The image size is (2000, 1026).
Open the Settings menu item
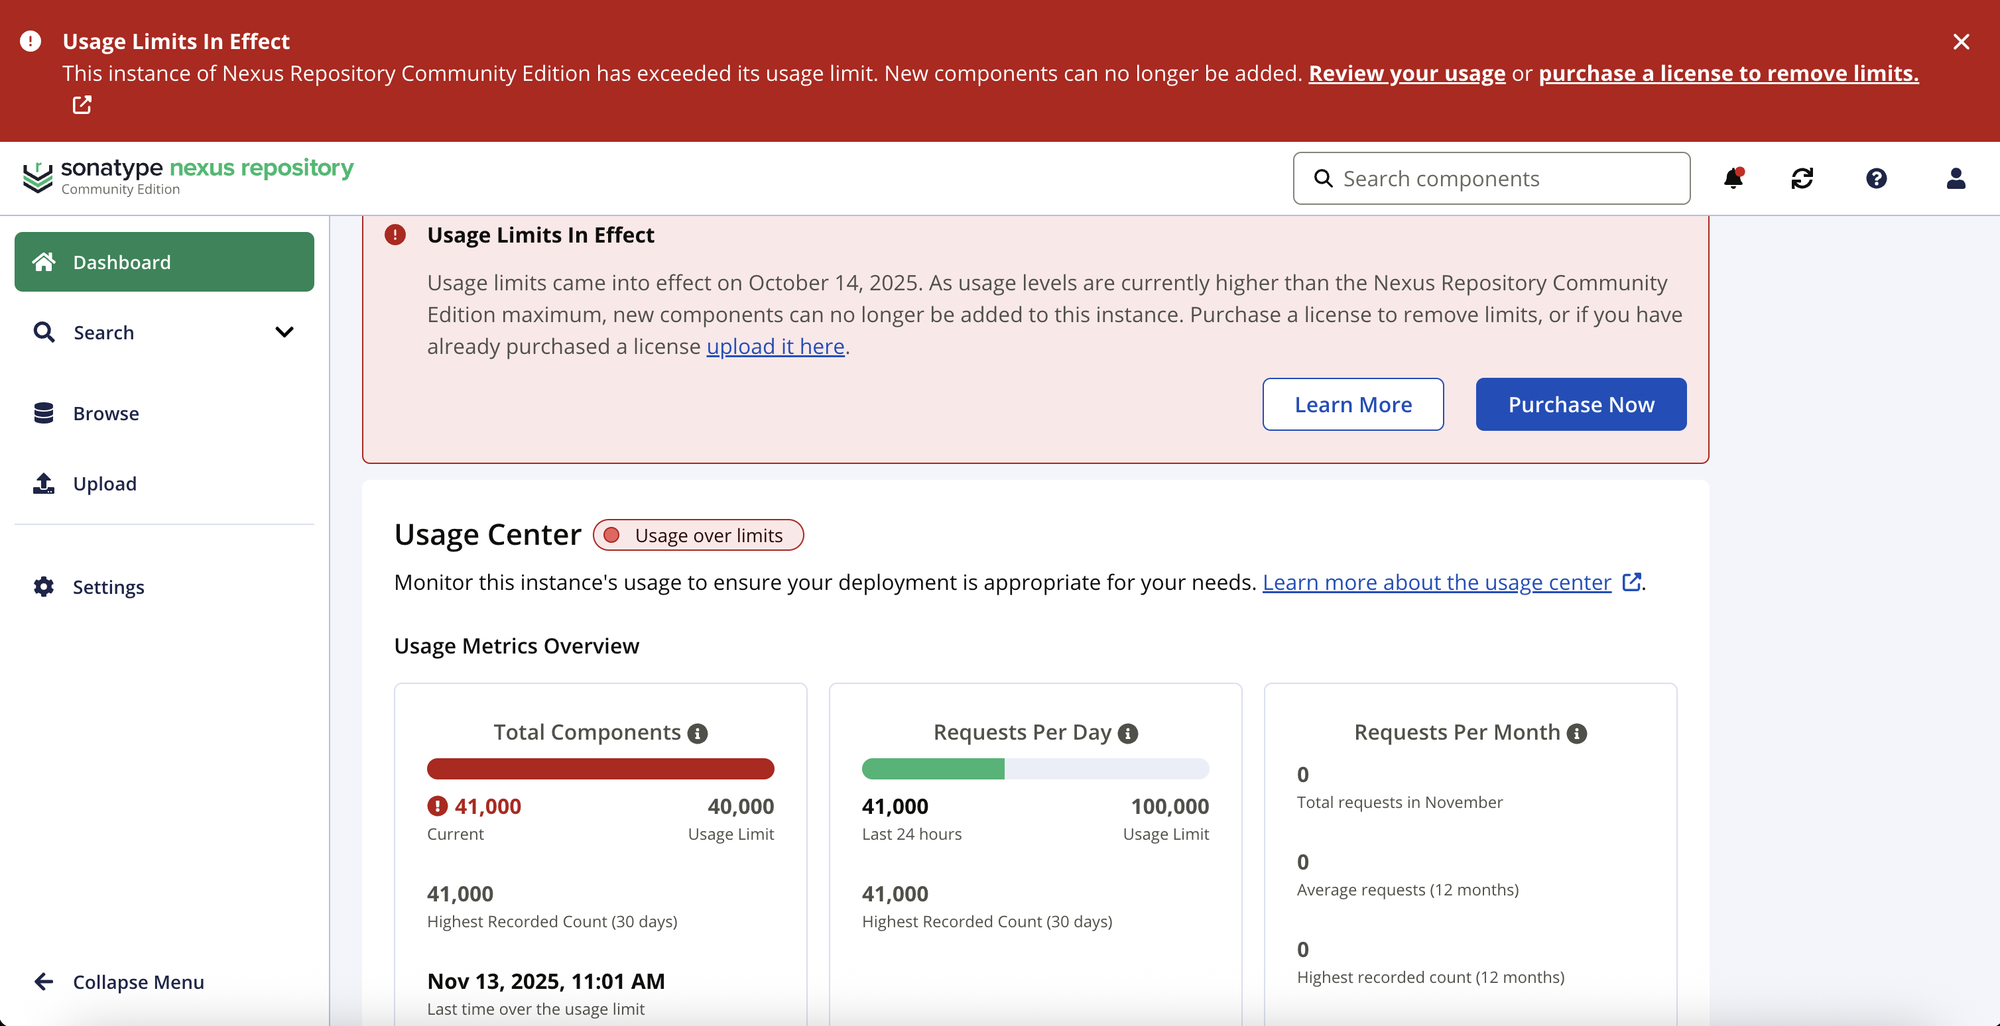pos(164,587)
